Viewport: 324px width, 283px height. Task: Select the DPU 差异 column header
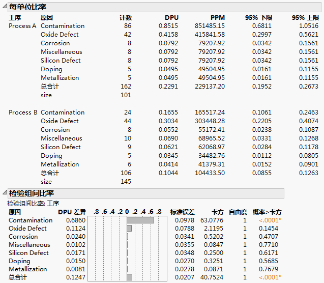pyautogui.click(x=72, y=212)
